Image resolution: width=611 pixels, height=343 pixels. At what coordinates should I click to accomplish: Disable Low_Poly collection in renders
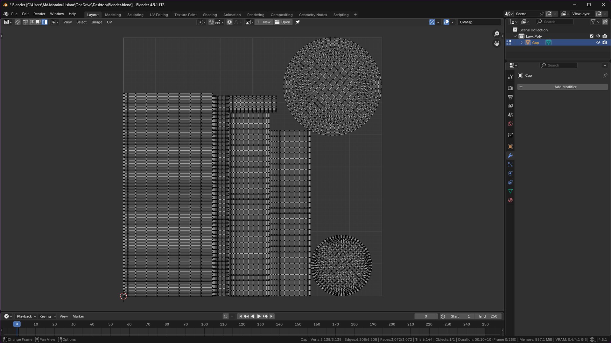(605, 36)
